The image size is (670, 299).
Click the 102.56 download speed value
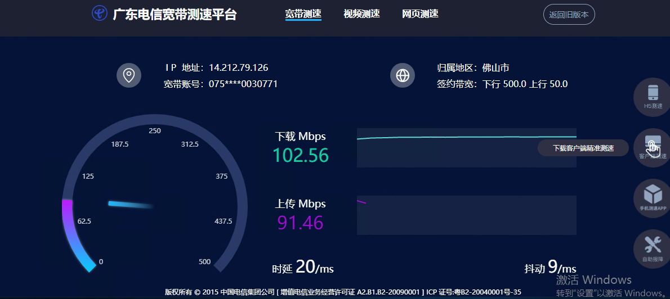pos(301,155)
